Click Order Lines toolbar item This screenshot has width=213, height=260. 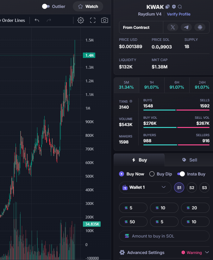tap(13, 20)
